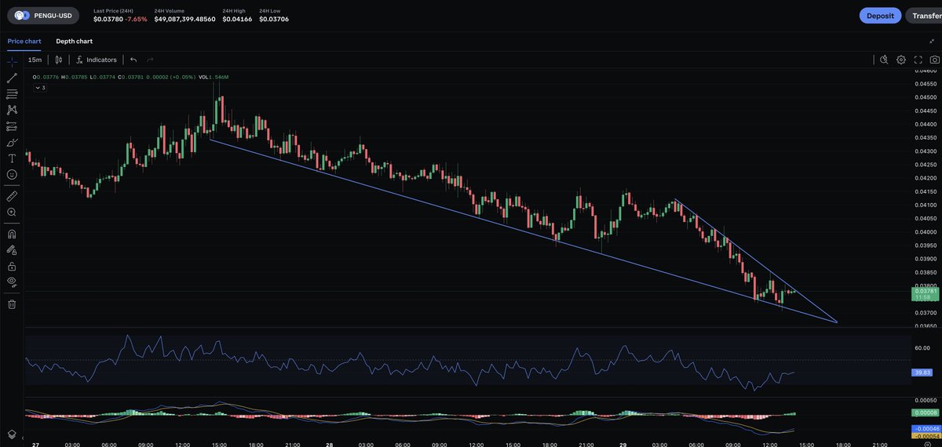
Task: Click the 0.04500 price axis label
Action: pyautogui.click(x=926, y=97)
